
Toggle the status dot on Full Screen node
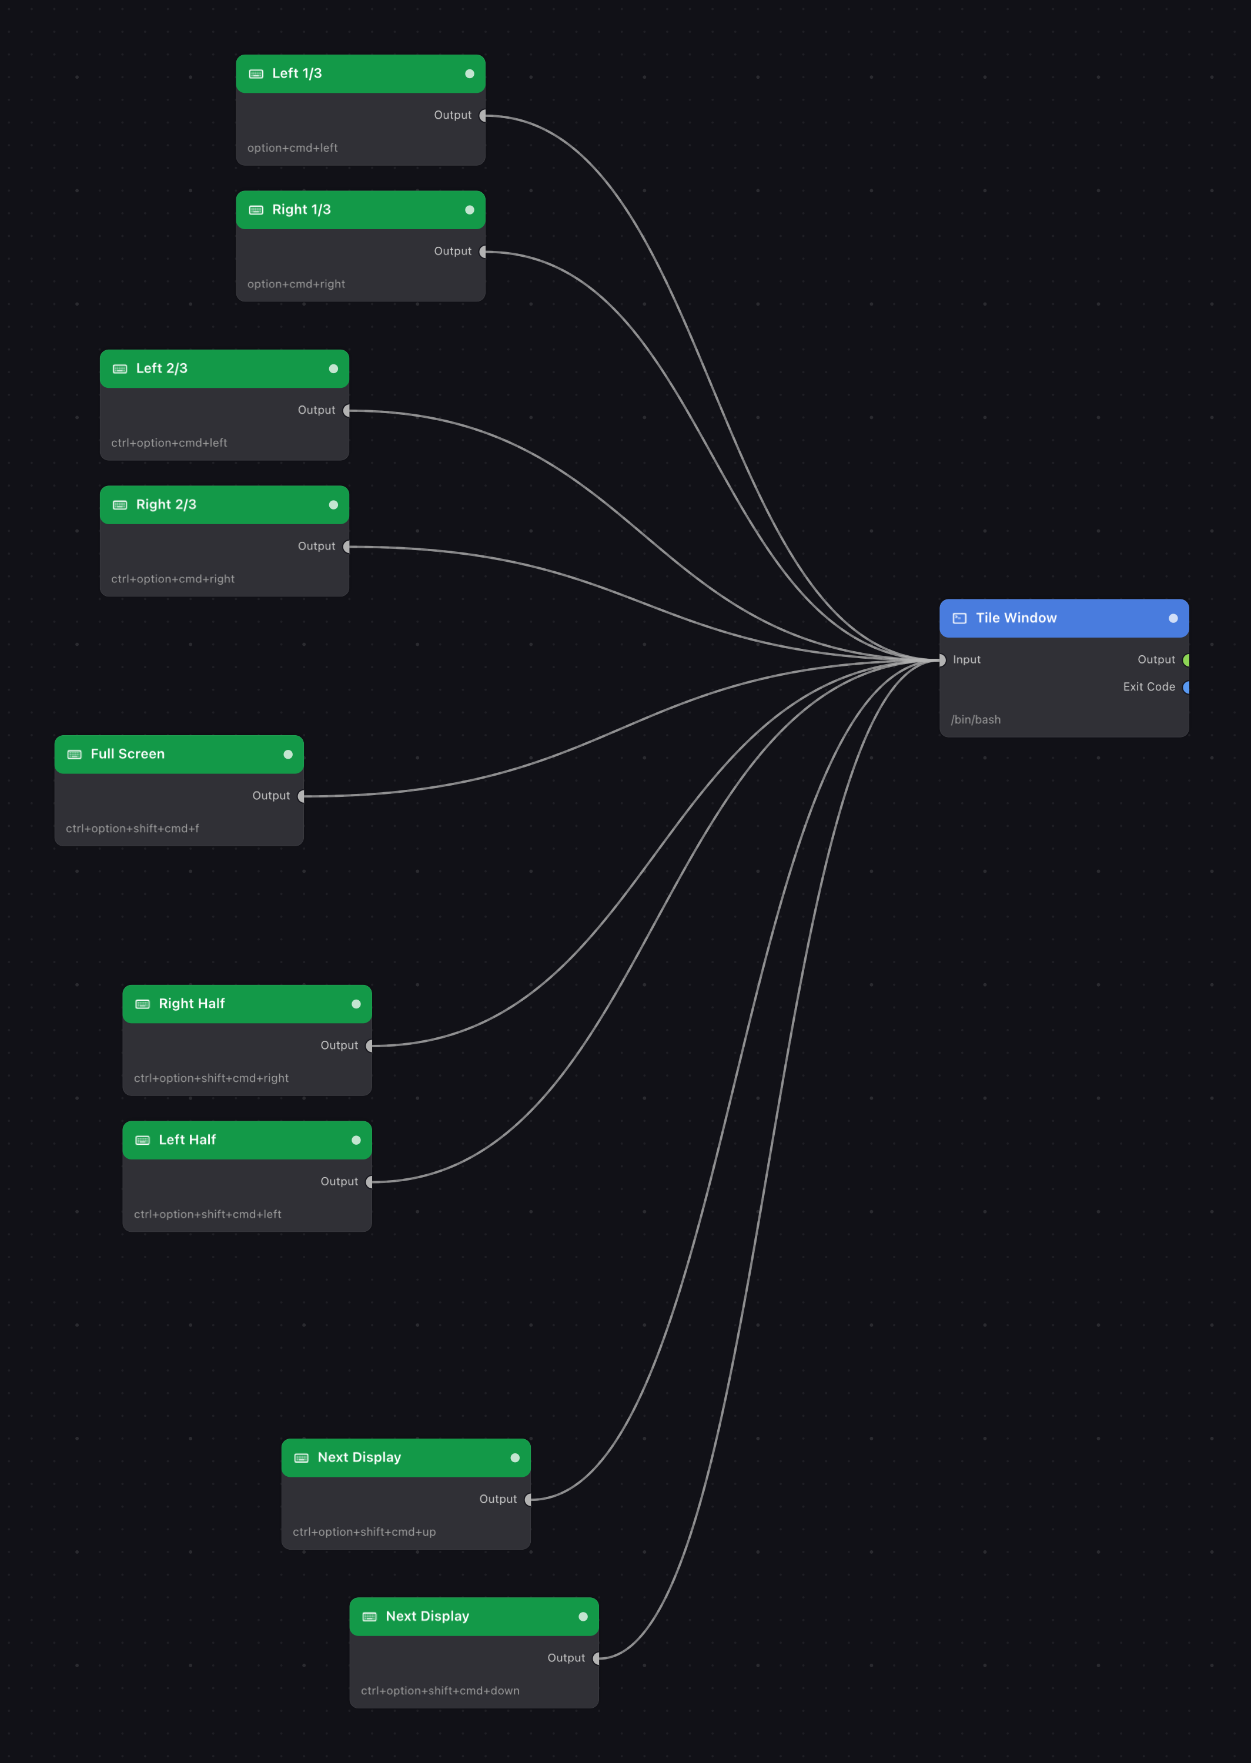pyautogui.click(x=288, y=755)
